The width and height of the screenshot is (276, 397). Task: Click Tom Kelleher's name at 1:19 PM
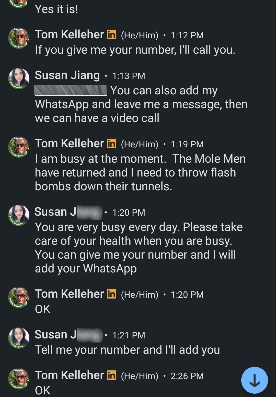[x=70, y=144]
